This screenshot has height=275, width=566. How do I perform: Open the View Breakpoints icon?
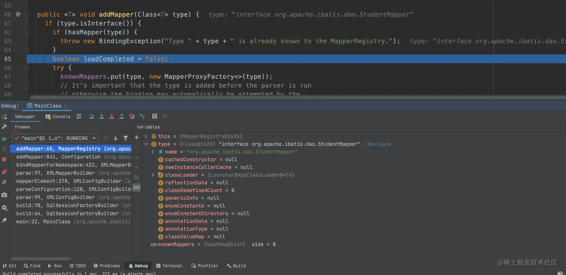pyautogui.click(x=4, y=172)
